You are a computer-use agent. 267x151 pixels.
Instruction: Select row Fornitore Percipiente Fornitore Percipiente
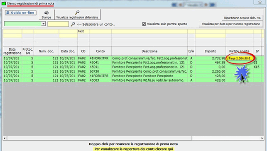tap(149, 76)
